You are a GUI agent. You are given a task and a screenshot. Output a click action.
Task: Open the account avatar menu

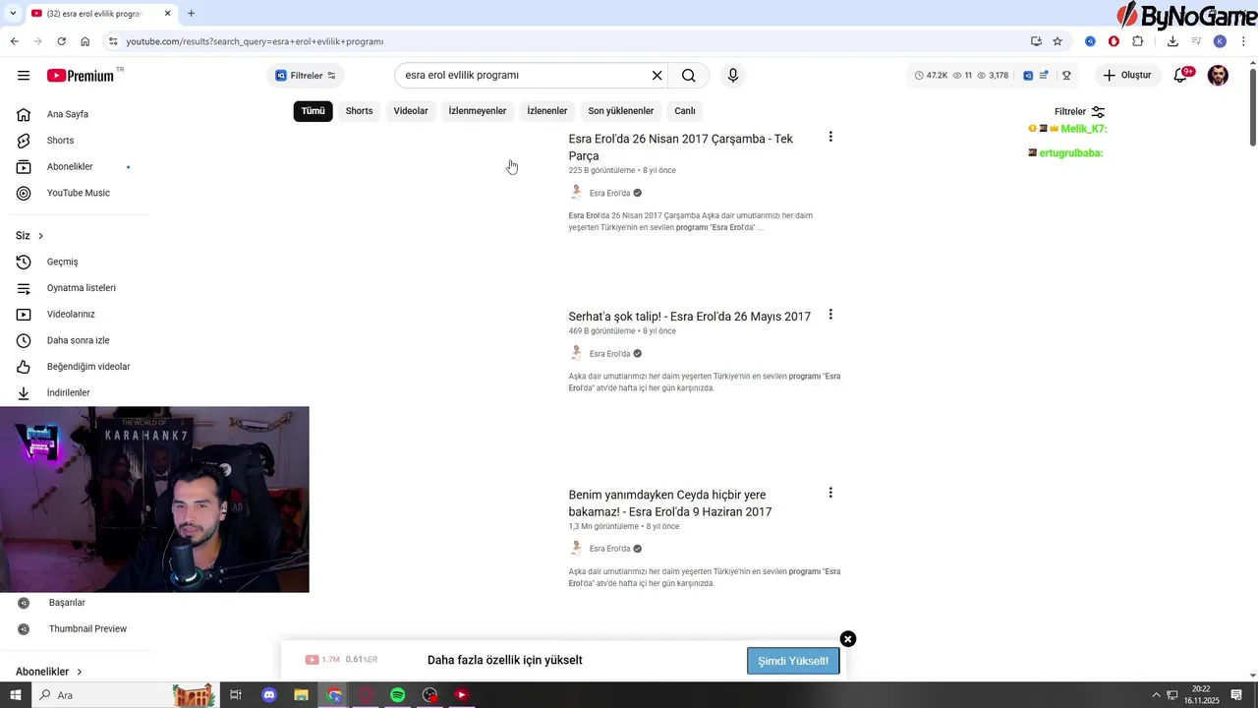[1218, 76]
